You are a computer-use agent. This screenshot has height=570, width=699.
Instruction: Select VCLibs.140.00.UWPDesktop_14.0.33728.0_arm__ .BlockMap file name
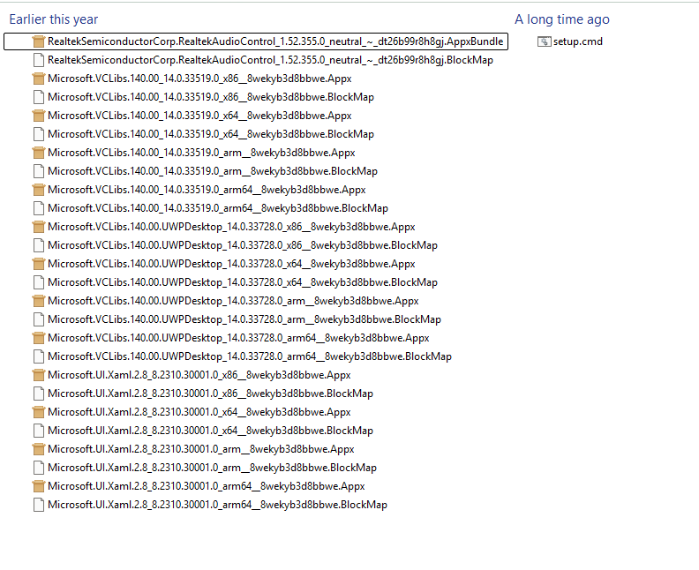point(244,319)
